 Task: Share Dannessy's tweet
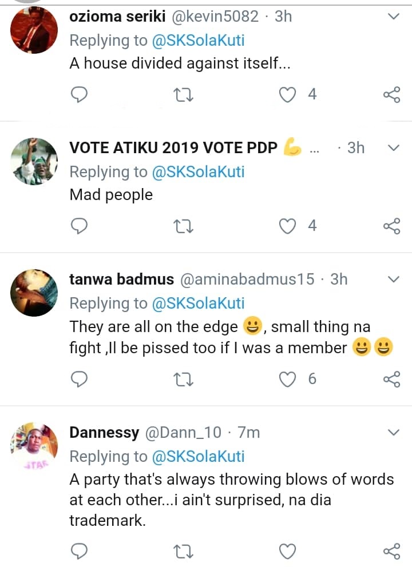(x=391, y=551)
